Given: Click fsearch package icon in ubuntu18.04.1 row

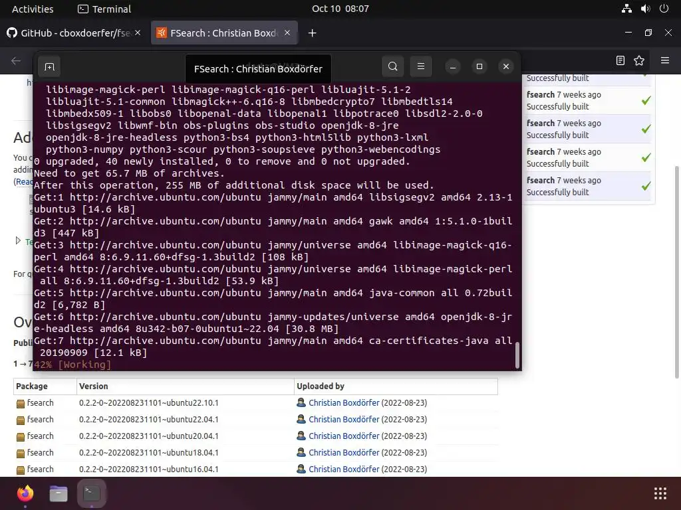Looking at the screenshot, I should coord(21,453).
